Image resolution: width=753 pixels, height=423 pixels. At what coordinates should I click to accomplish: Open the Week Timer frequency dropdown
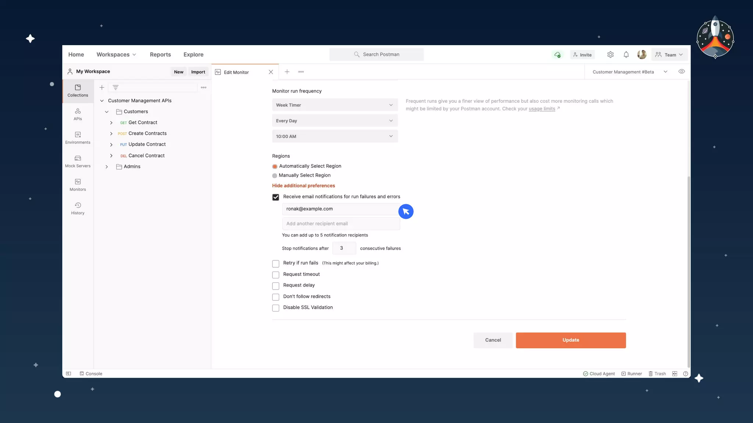(x=335, y=105)
